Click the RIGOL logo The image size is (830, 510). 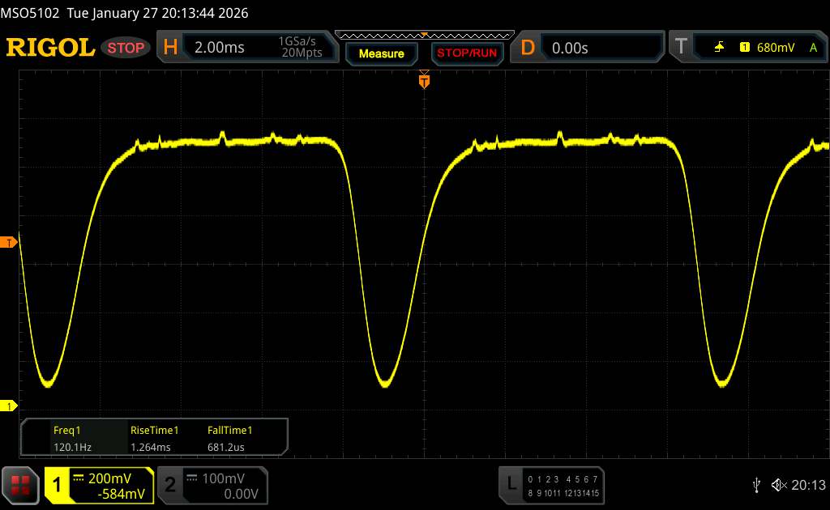pyautogui.click(x=50, y=48)
